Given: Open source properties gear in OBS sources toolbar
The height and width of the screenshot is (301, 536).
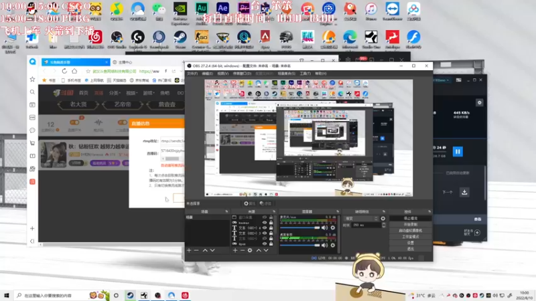Looking at the screenshot, I should [250, 250].
